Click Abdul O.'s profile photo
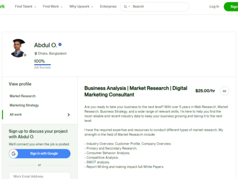 pos(18,48)
